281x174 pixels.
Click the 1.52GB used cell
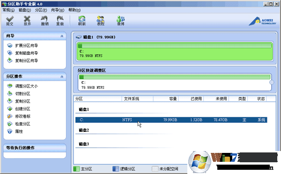click(x=196, y=120)
